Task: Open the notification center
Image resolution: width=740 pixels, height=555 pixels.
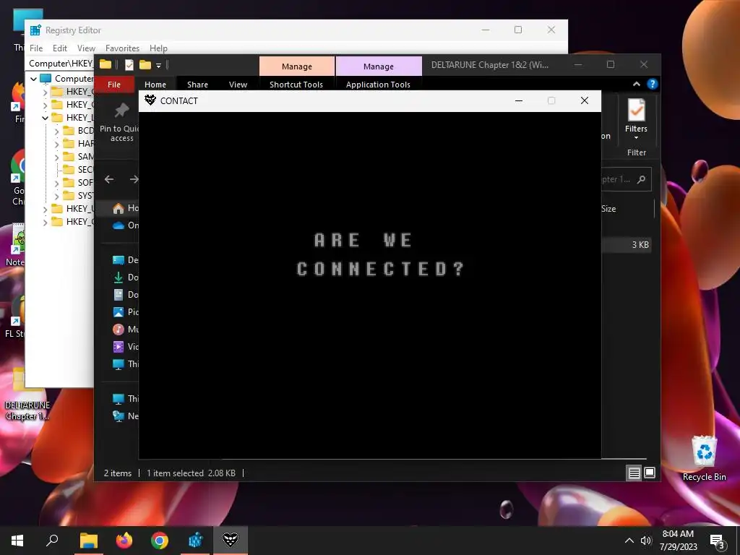Action: 718,541
